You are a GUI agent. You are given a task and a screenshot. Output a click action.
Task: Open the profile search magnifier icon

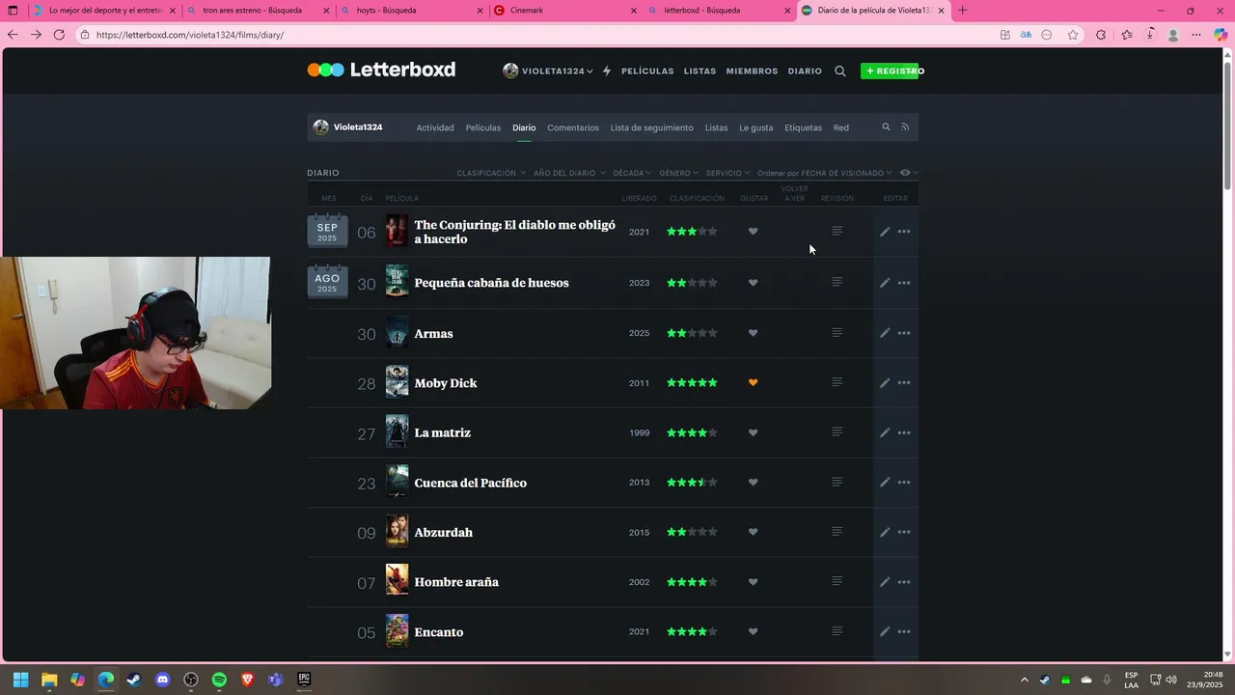click(886, 126)
